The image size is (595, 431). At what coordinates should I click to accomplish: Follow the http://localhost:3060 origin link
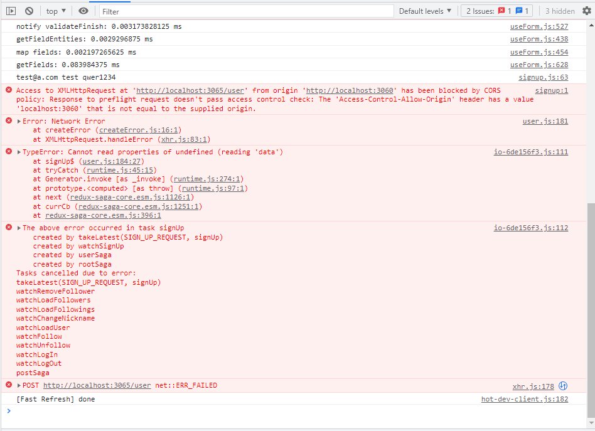(350, 90)
